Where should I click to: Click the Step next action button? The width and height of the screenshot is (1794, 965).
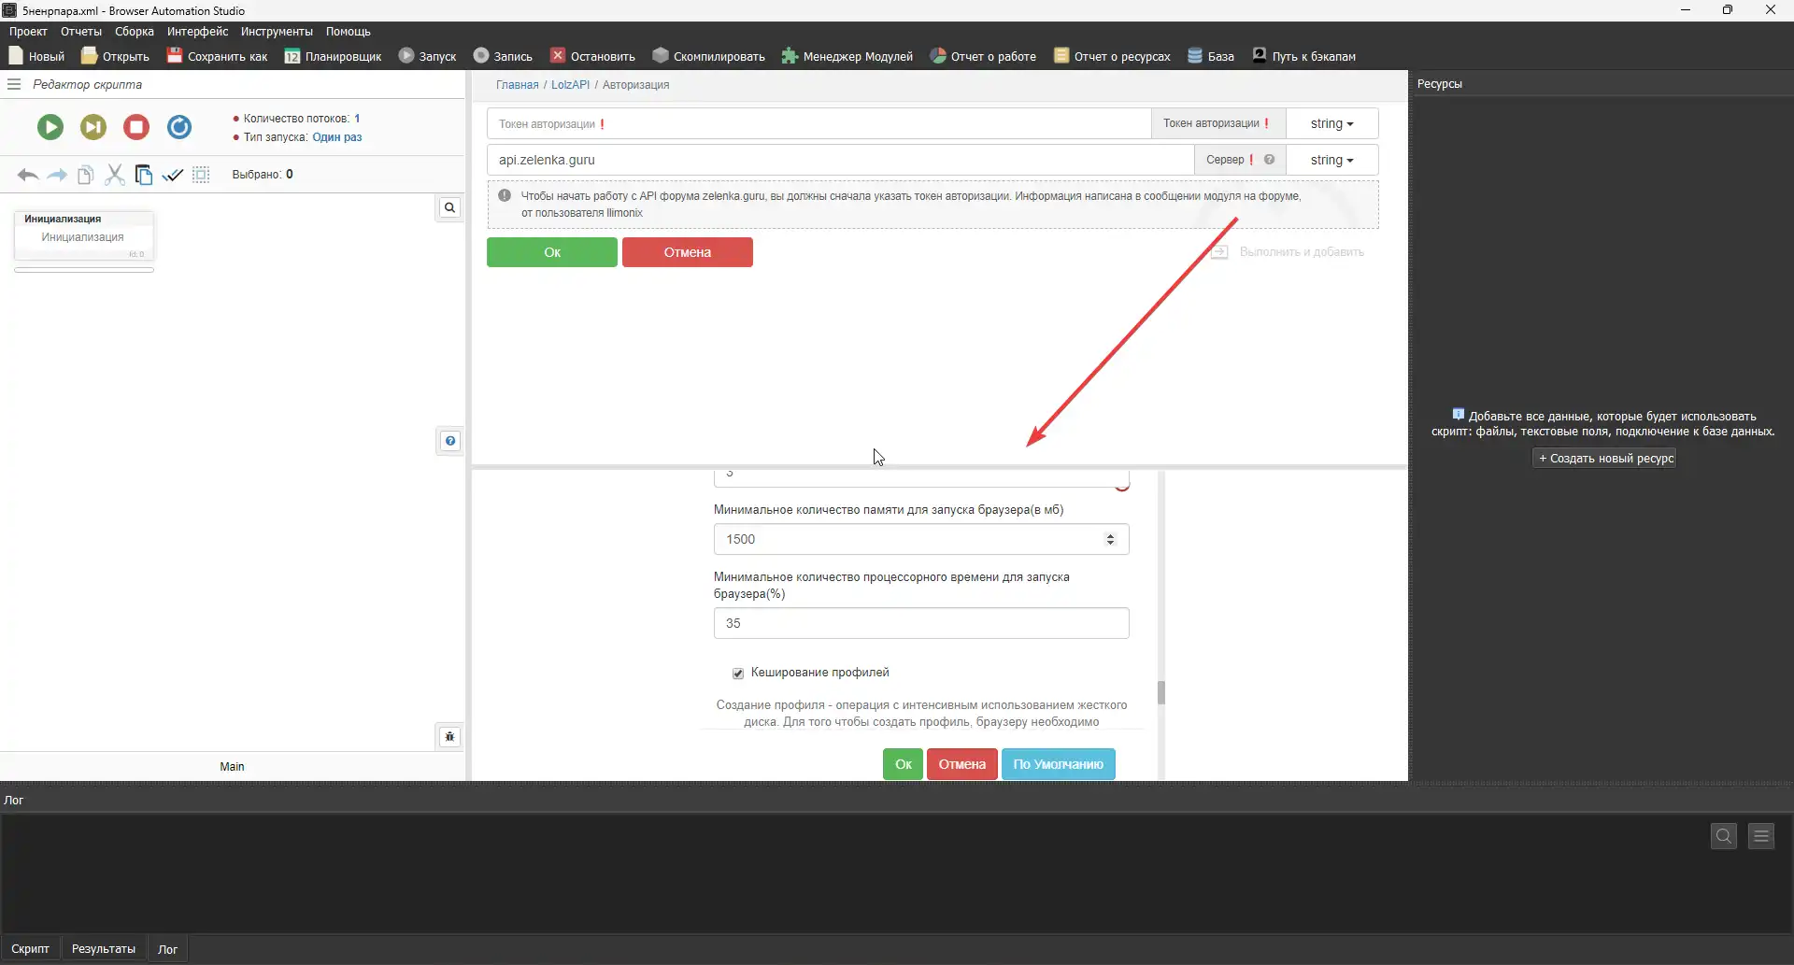pos(93,127)
